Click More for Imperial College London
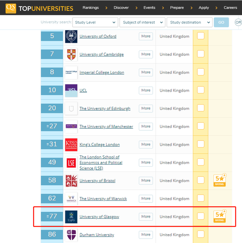 click(x=146, y=72)
